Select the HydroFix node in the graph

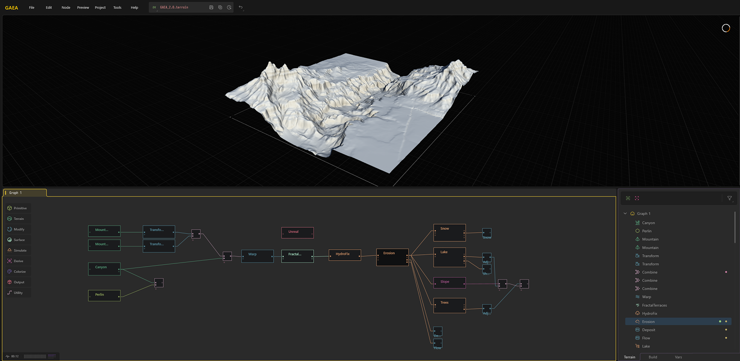click(x=345, y=255)
